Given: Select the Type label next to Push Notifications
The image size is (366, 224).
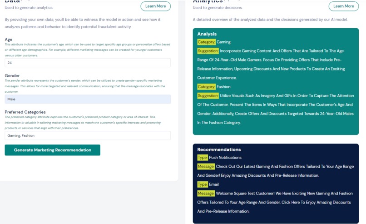Looking at the screenshot, I should point(203,158).
